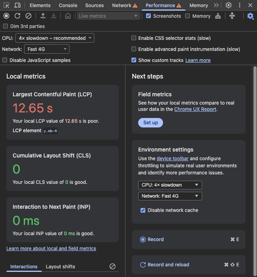Screen dimensions: 257x277
Task: Click the p.mb-4 LCP element link
Action: (x=51, y=131)
